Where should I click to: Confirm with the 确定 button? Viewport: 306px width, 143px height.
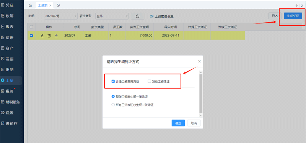tap(178, 123)
